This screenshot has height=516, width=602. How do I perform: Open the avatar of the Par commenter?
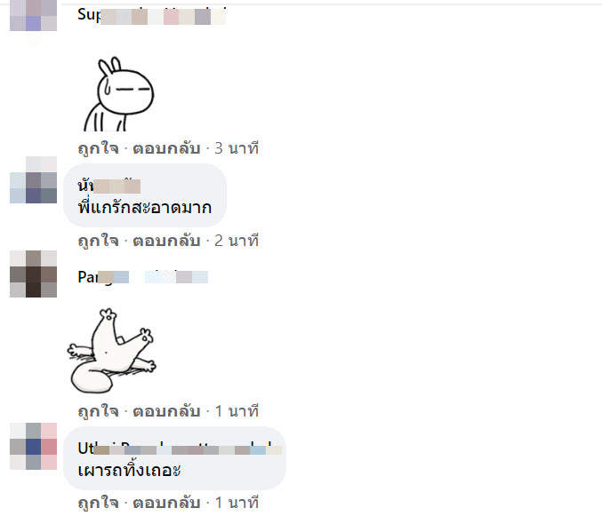pyautogui.click(x=34, y=274)
